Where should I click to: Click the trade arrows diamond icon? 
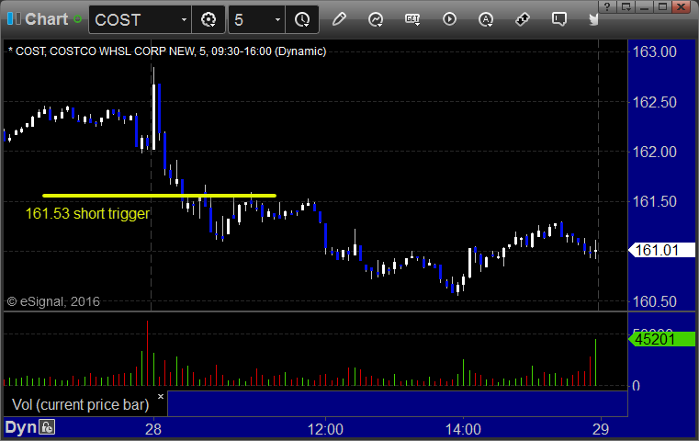tap(522, 19)
